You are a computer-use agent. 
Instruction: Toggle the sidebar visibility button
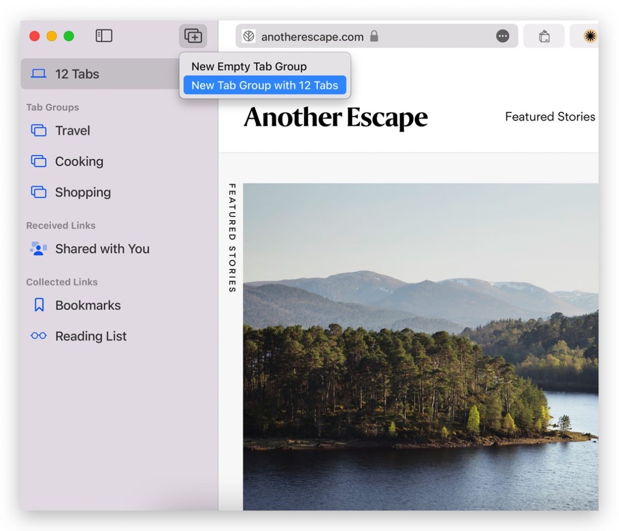pyautogui.click(x=104, y=36)
